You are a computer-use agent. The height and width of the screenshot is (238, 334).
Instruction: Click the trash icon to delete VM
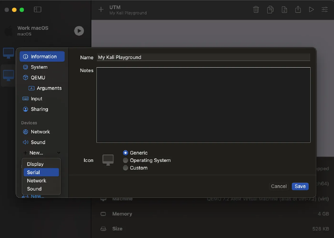coord(256,10)
